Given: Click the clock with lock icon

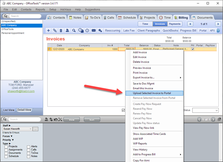Looking at the screenshot, I should pyautogui.click(x=81, y=31).
